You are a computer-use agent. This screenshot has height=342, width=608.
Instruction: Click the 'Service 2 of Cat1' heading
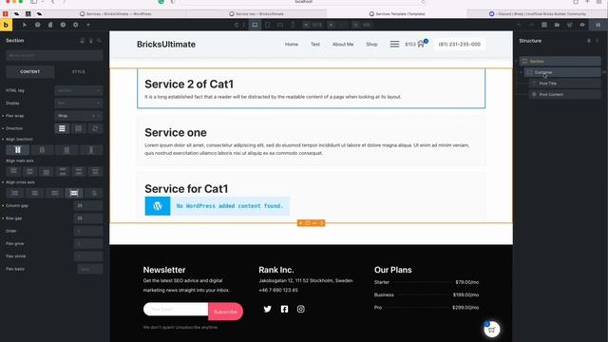point(189,85)
